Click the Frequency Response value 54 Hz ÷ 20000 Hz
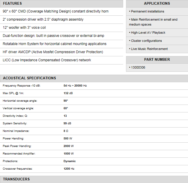Screen dimensions: 188x183 coord(75,86)
